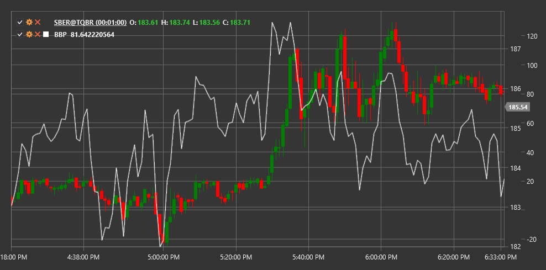Click the 5:40:00 PM time axis label
Image resolution: width=546 pixels, height=270 pixels.
tap(308, 257)
